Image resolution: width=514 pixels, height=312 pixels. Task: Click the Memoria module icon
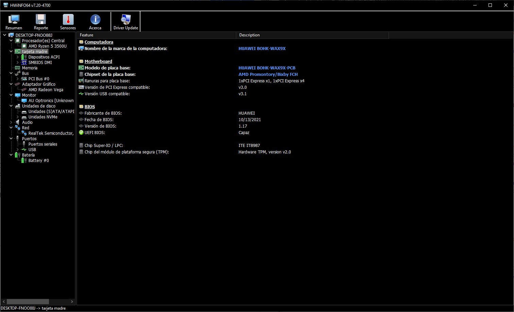tap(18, 68)
